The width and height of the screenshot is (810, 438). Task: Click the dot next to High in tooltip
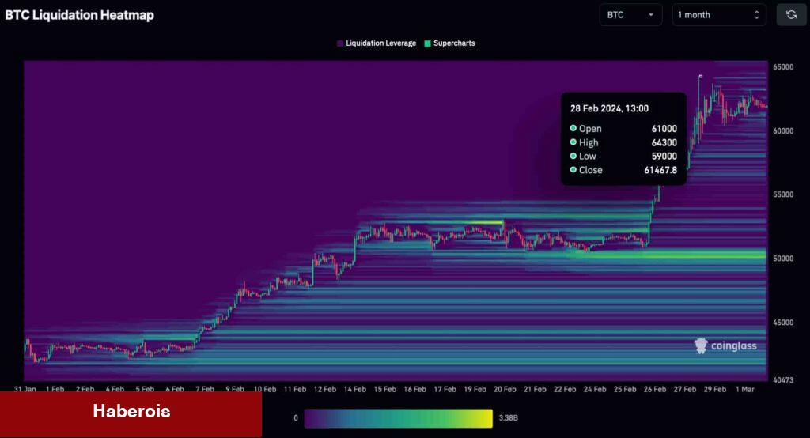click(x=573, y=142)
